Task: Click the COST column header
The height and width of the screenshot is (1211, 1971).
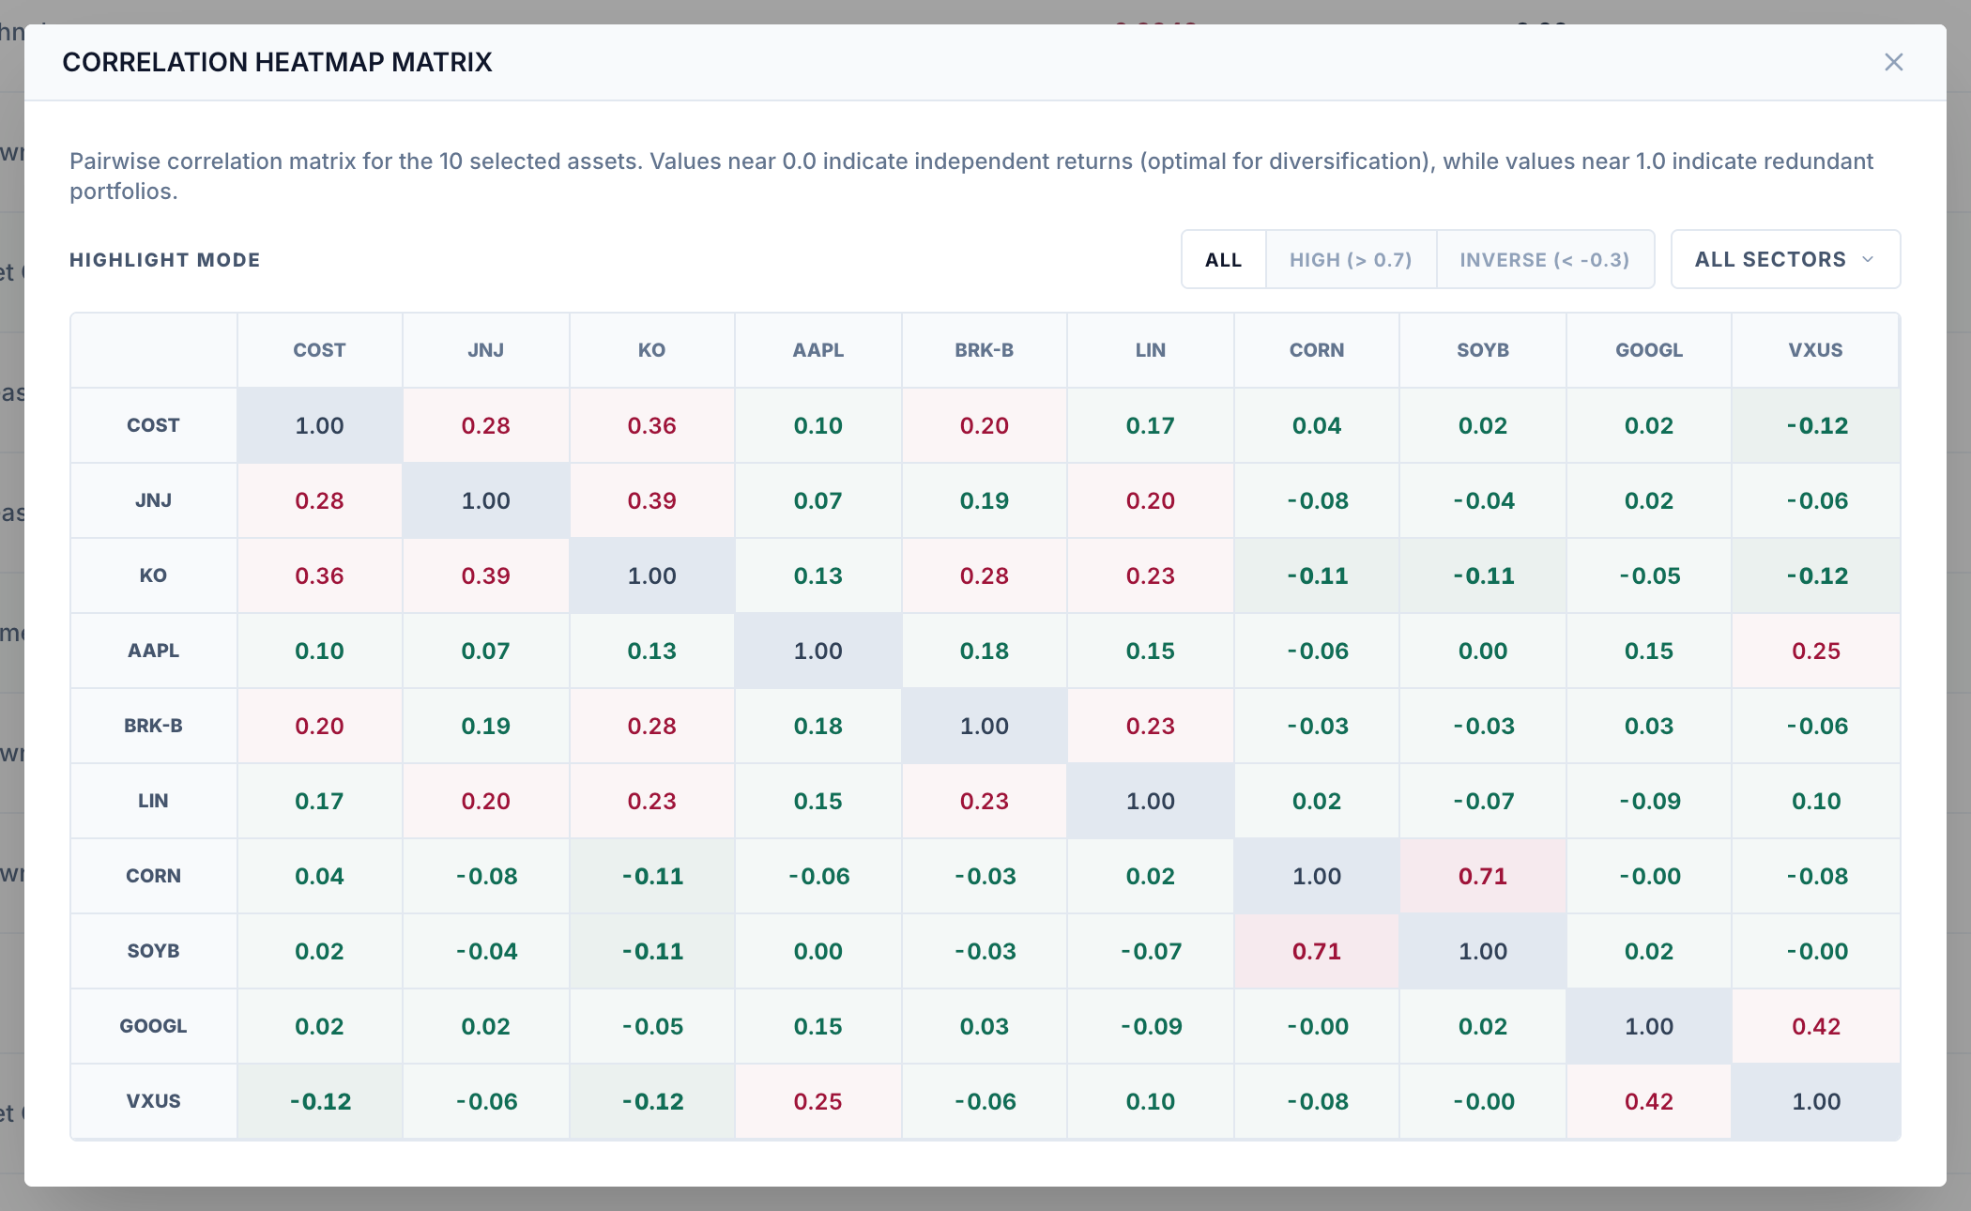Action: [x=319, y=350]
